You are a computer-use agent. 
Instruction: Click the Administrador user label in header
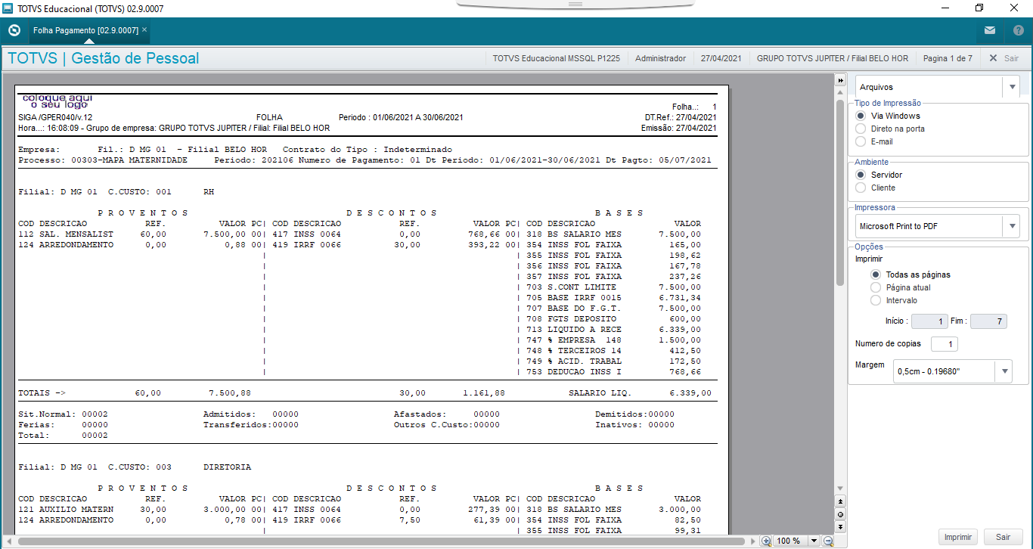[x=660, y=58]
